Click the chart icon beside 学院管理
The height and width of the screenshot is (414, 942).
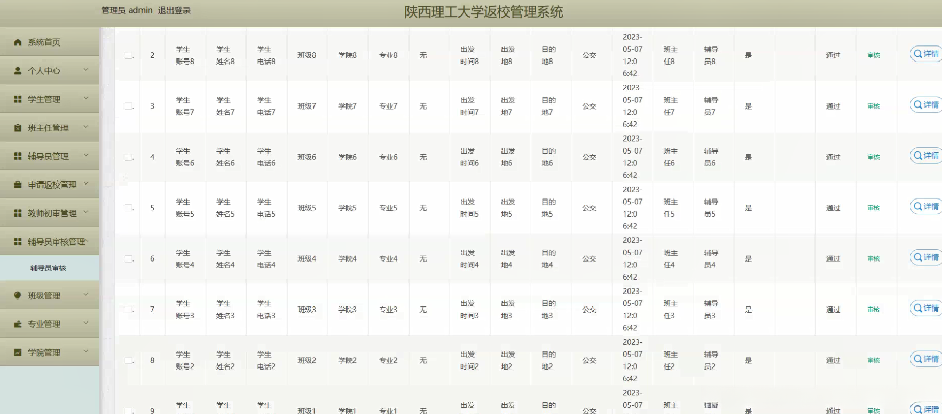click(x=18, y=352)
